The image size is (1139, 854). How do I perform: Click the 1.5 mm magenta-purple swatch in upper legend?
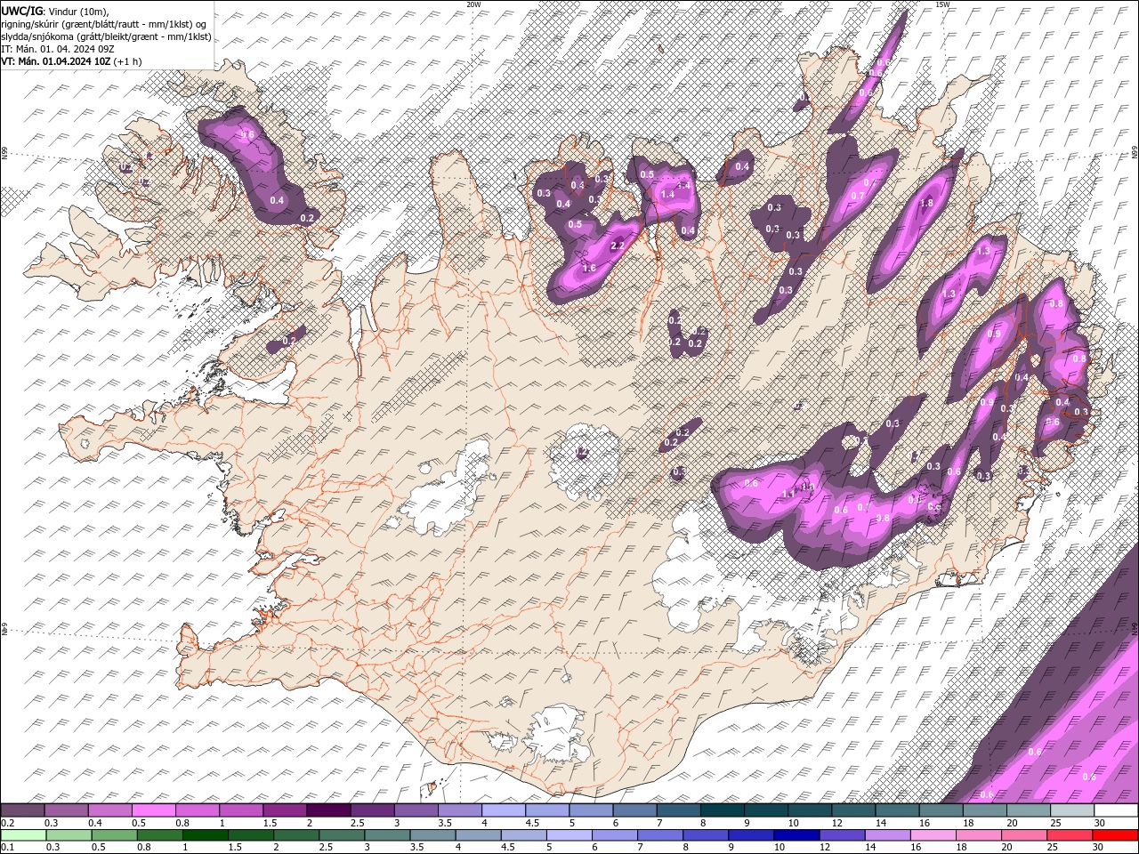[284, 810]
